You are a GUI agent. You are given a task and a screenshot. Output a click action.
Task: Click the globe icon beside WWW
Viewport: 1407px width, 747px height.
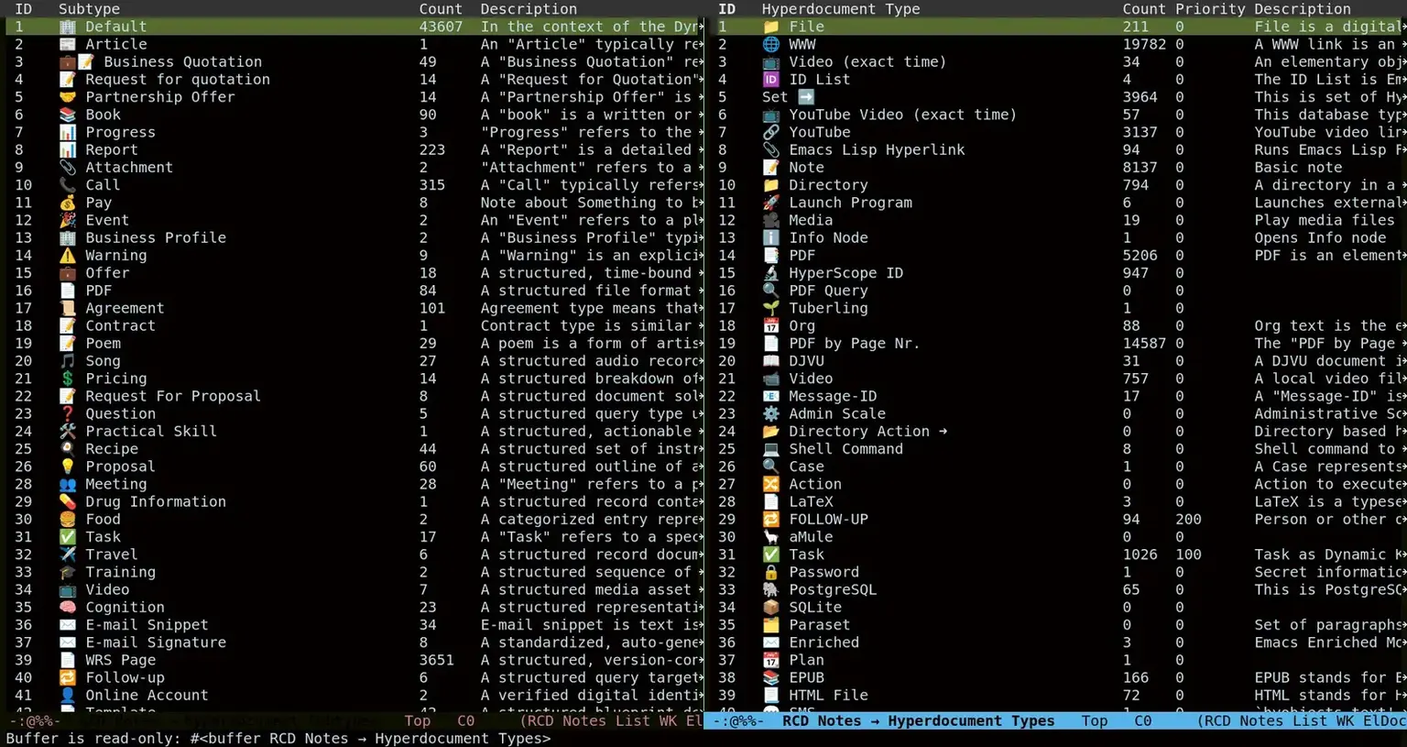point(771,44)
